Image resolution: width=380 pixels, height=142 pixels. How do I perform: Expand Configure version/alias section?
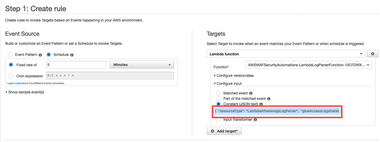(234, 76)
